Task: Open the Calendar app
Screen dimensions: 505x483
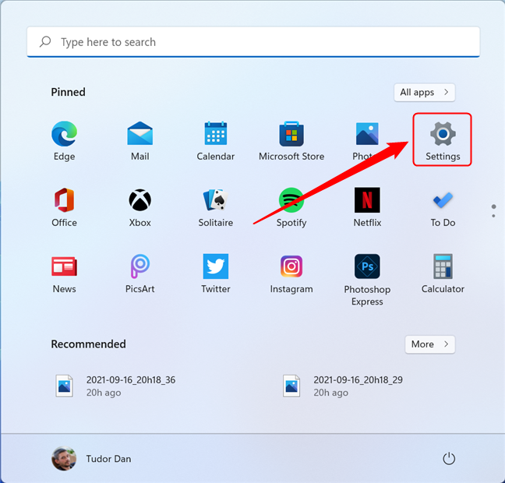Action: click(215, 141)
